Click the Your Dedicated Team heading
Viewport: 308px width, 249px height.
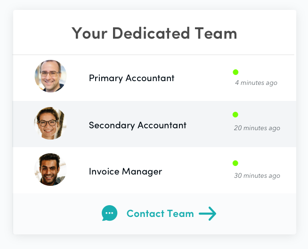[x=154, y=33]
